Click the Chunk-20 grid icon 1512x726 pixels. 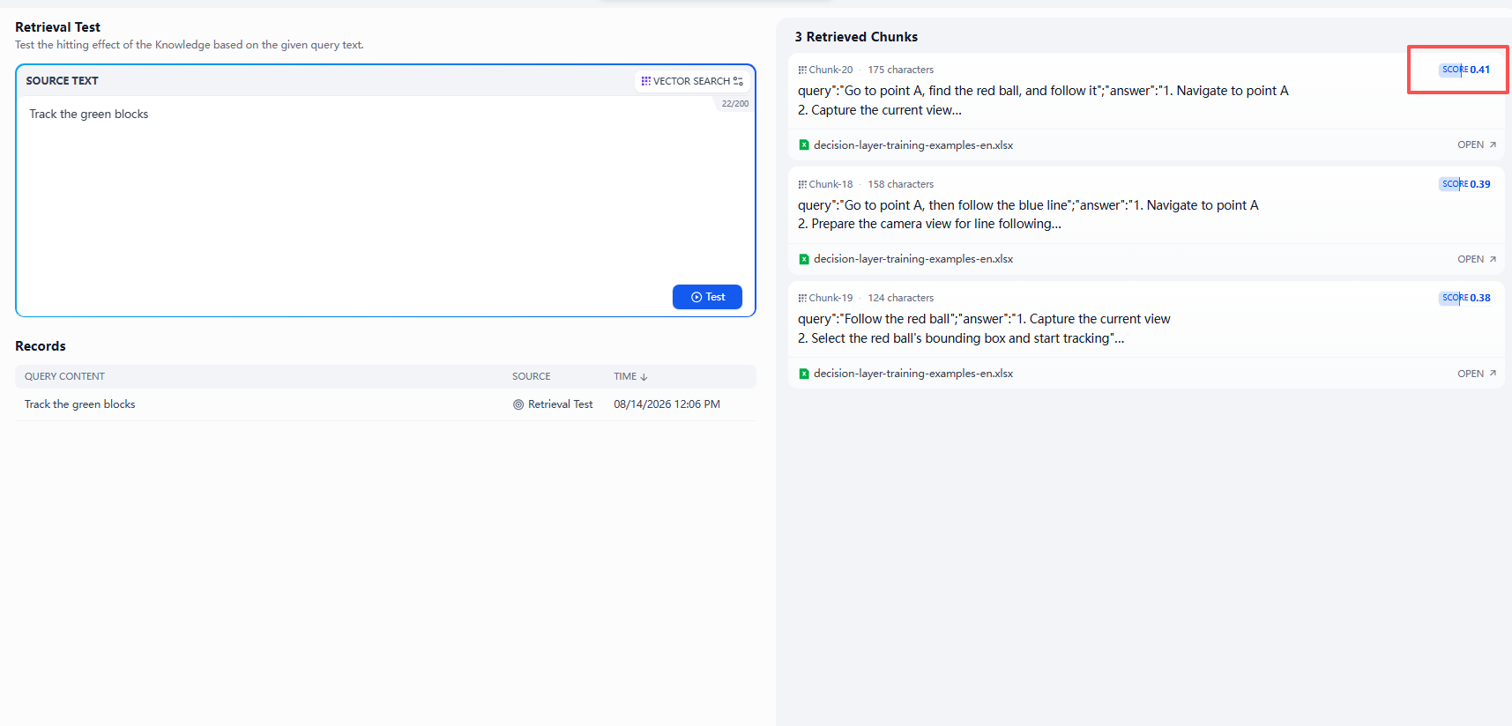[802, 70]
